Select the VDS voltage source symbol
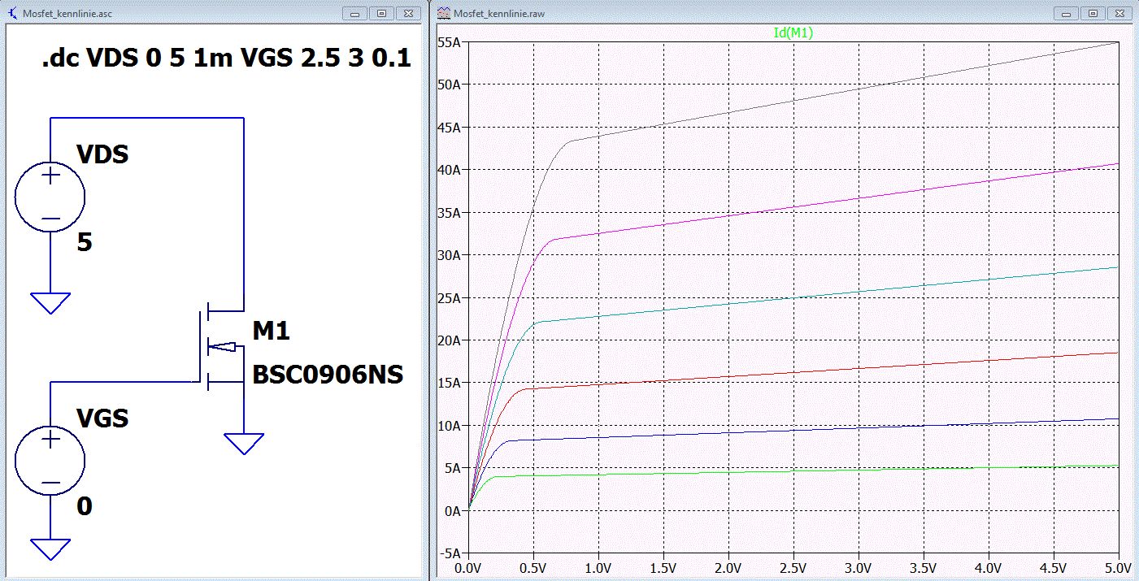1139x581 pixels. (x=50, y=197)
